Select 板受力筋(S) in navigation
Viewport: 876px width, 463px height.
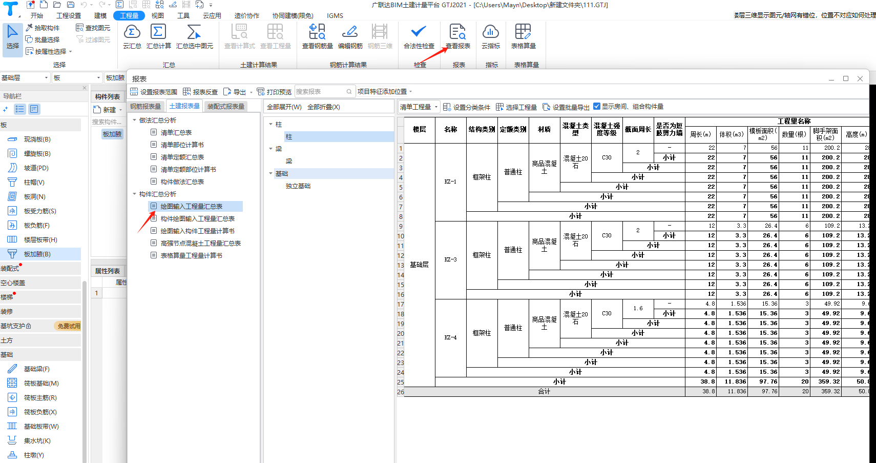pyautogui.click(x=40, y=211)
